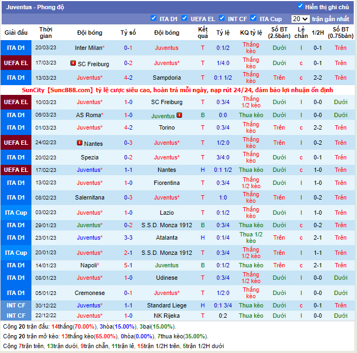Toggle the INT CF filter checkbox
This screenshot has height=353, width=357.
point(222,18)
